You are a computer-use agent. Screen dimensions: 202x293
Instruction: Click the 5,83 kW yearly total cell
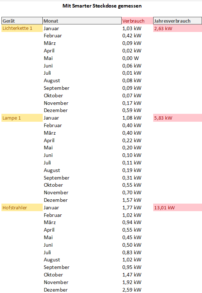click(178, 118)
